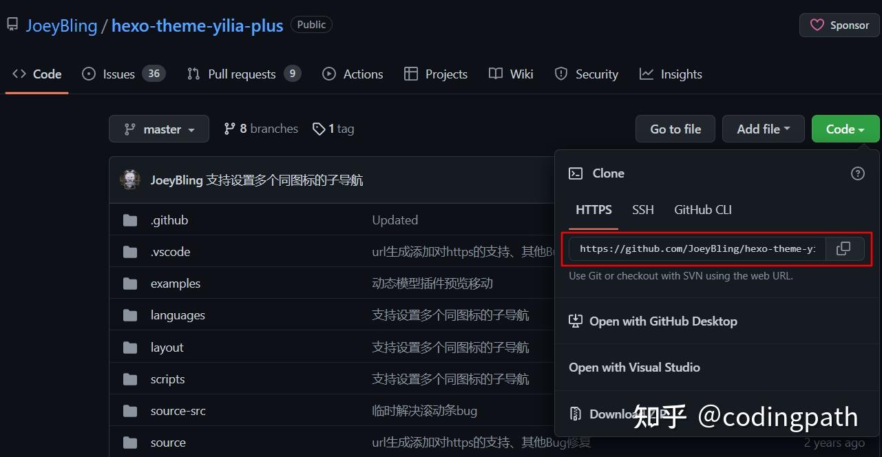Click the folder icon next to languages
The height and width of the screenshot is (457, 882).
click(x=130, y=315)
